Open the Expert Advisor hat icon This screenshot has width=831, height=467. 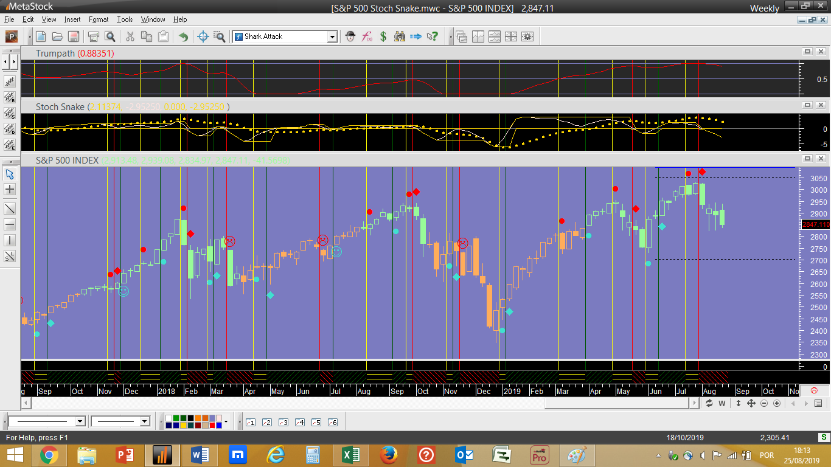pyautogui.click(x=350, y=36)
